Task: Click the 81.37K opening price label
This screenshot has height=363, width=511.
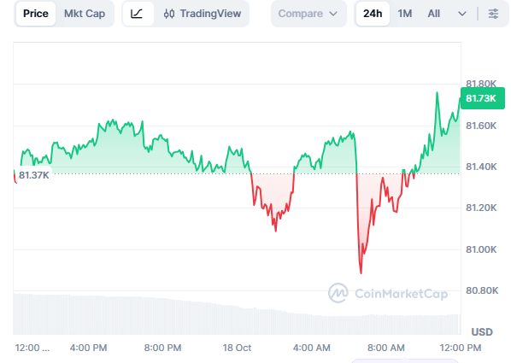Action: (33, 175)
